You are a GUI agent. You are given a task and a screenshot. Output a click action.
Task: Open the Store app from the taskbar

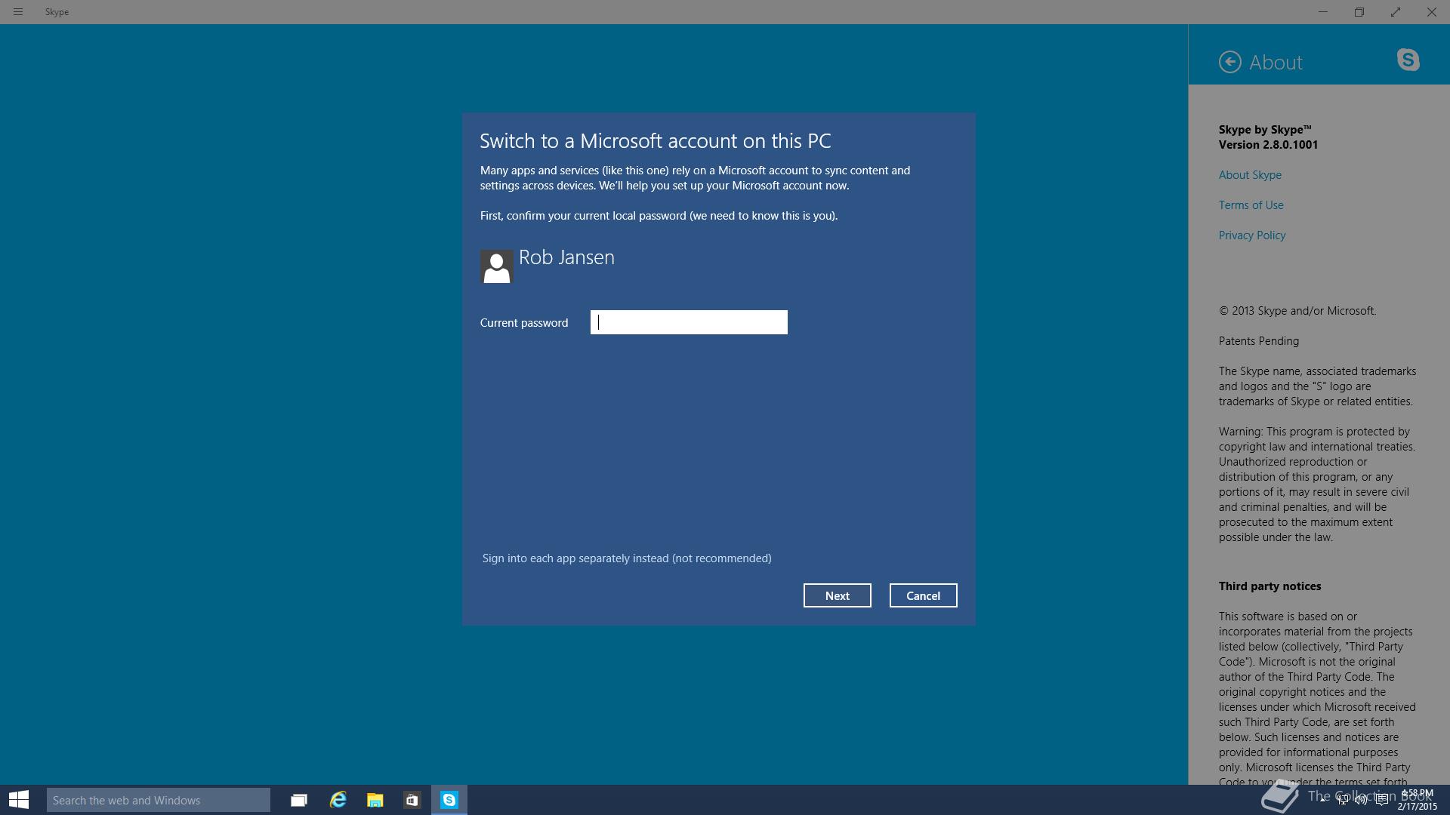(x=412, y=800)
